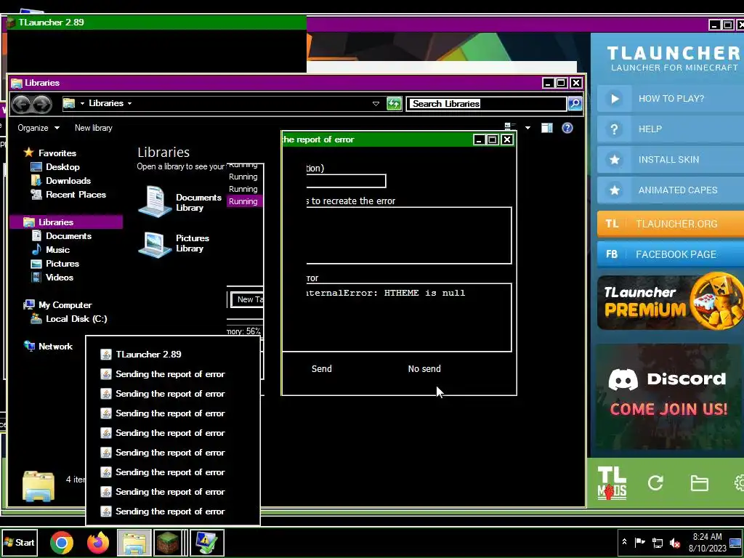Open Pictures Library icon
Viewport: 744px width, 558px height.
[x=155, y=243]
